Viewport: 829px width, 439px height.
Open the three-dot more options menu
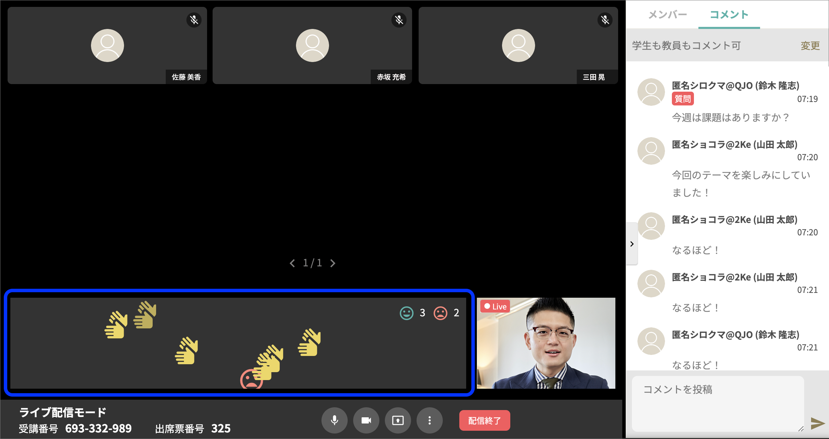click(429, 420)
